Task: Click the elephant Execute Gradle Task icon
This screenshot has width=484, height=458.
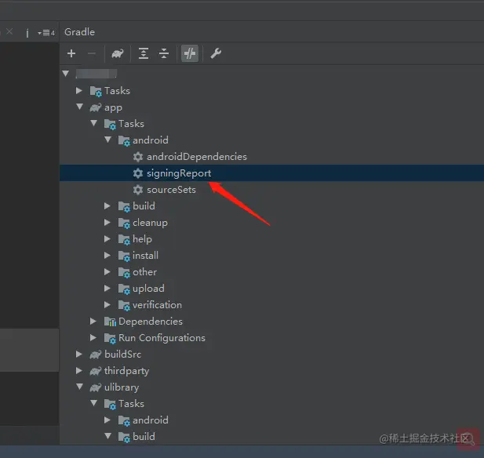Action: 118,53
